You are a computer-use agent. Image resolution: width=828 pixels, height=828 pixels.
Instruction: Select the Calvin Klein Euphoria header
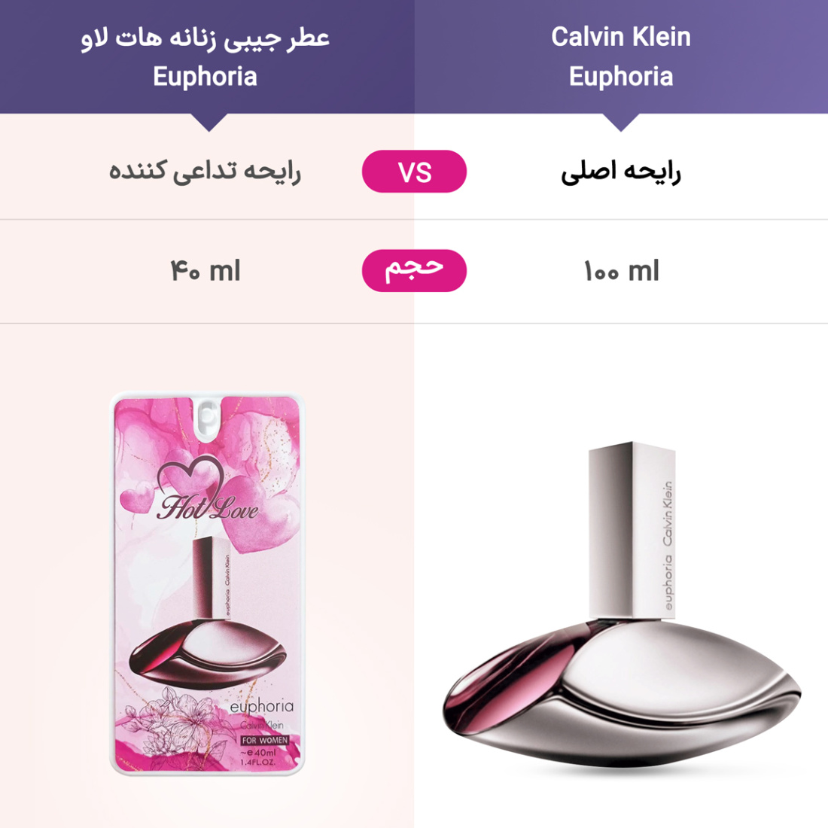(620, 56)
